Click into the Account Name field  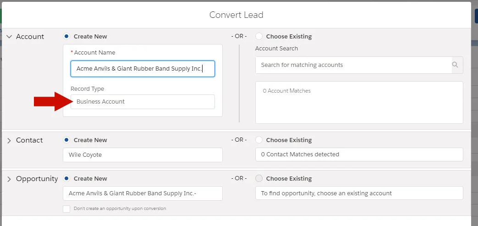(x=143, y=69)
